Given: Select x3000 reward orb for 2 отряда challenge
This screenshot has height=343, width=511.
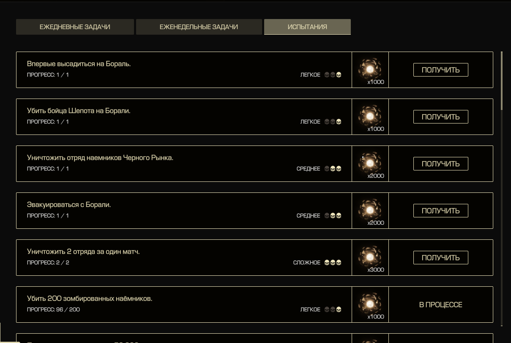Looking at the screenshot, I should click(370, 257).
